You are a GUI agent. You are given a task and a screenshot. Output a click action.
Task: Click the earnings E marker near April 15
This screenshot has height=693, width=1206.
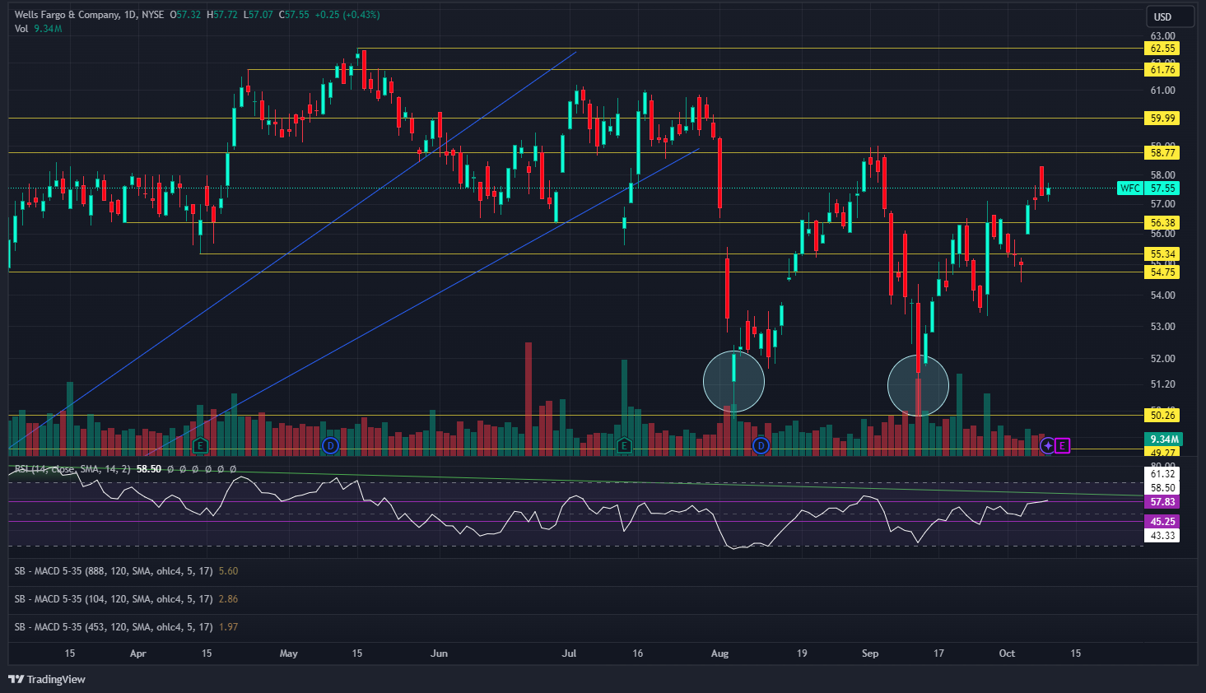coord(200,446)
